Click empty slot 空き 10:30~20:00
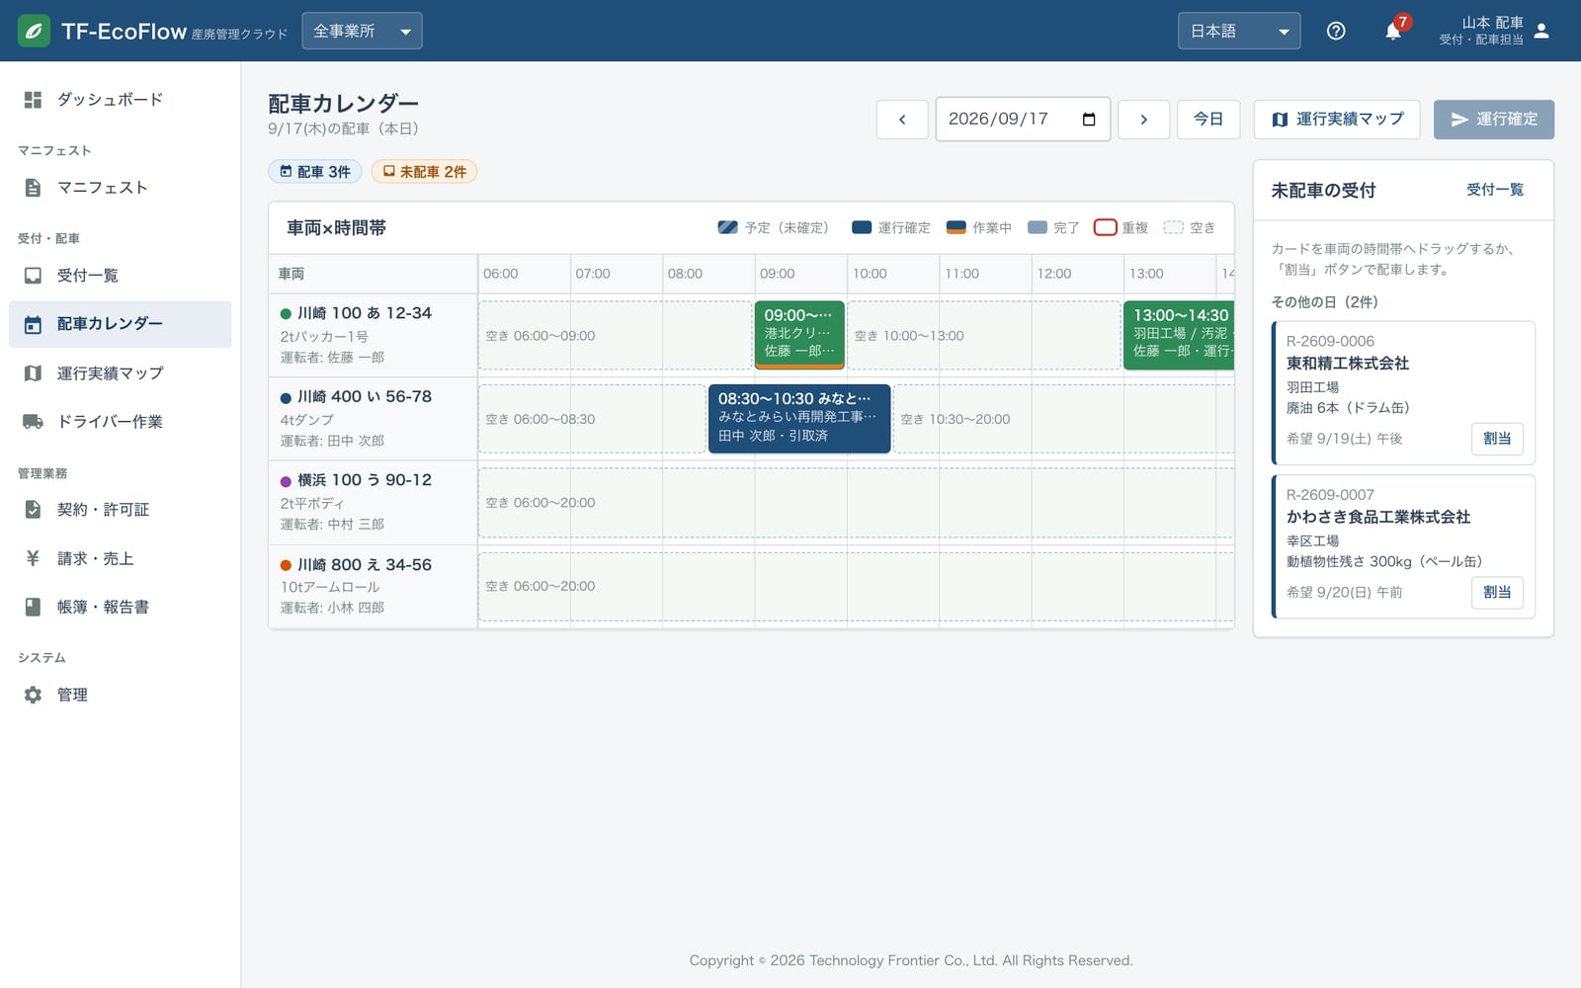 tap(1064, 419)
